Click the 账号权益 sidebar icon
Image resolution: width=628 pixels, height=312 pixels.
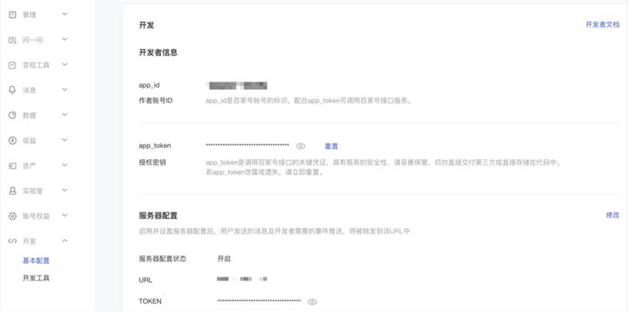[x=13, y=216]
